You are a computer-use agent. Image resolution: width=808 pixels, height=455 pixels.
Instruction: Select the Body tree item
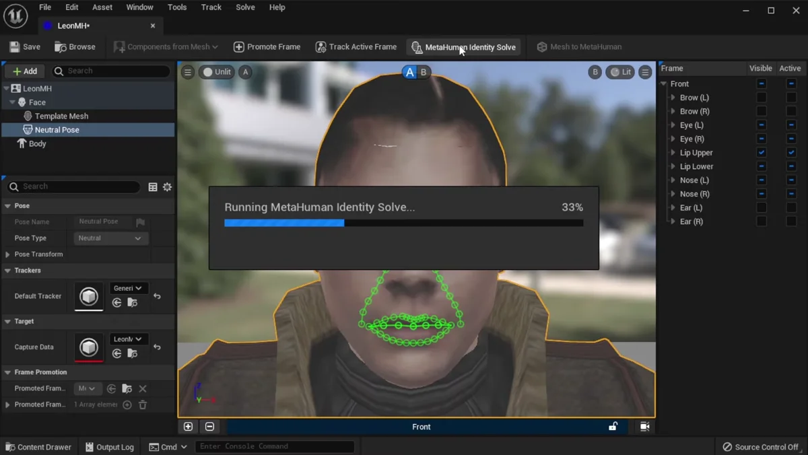(x=38, y=143)
